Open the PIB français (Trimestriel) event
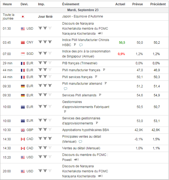The image size is (169, 180). click(x=80, y=63)
